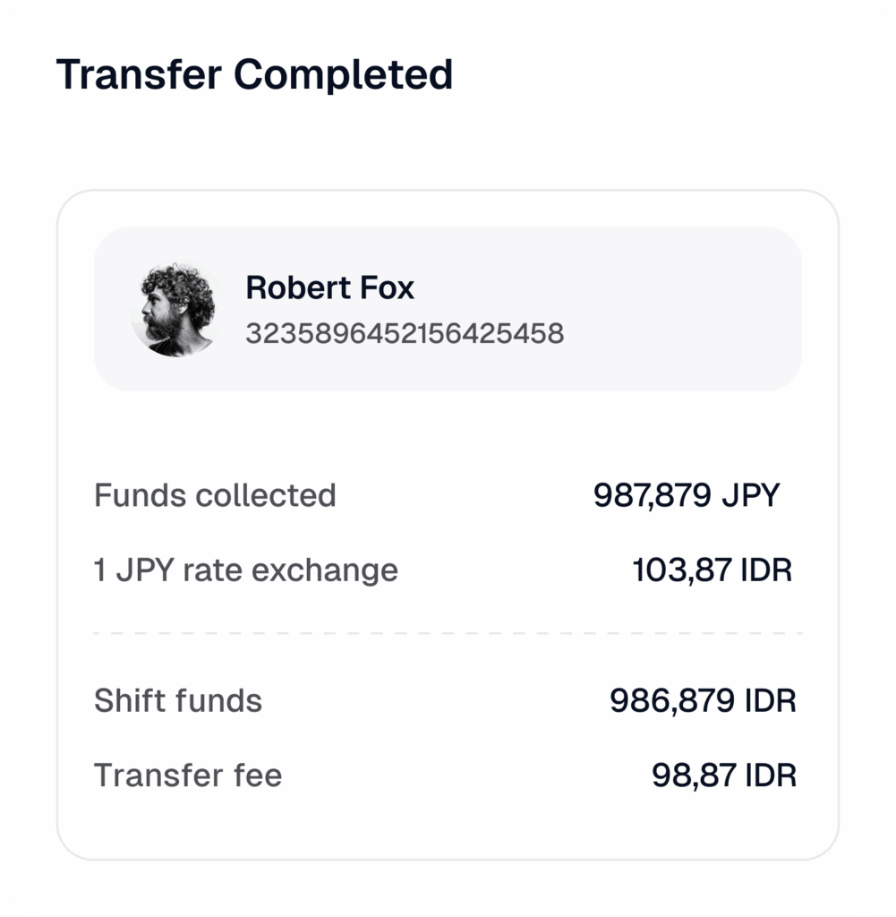Click the word Transfer in the heading
Viewport: 896px width, 917px height.
point(139,74)
